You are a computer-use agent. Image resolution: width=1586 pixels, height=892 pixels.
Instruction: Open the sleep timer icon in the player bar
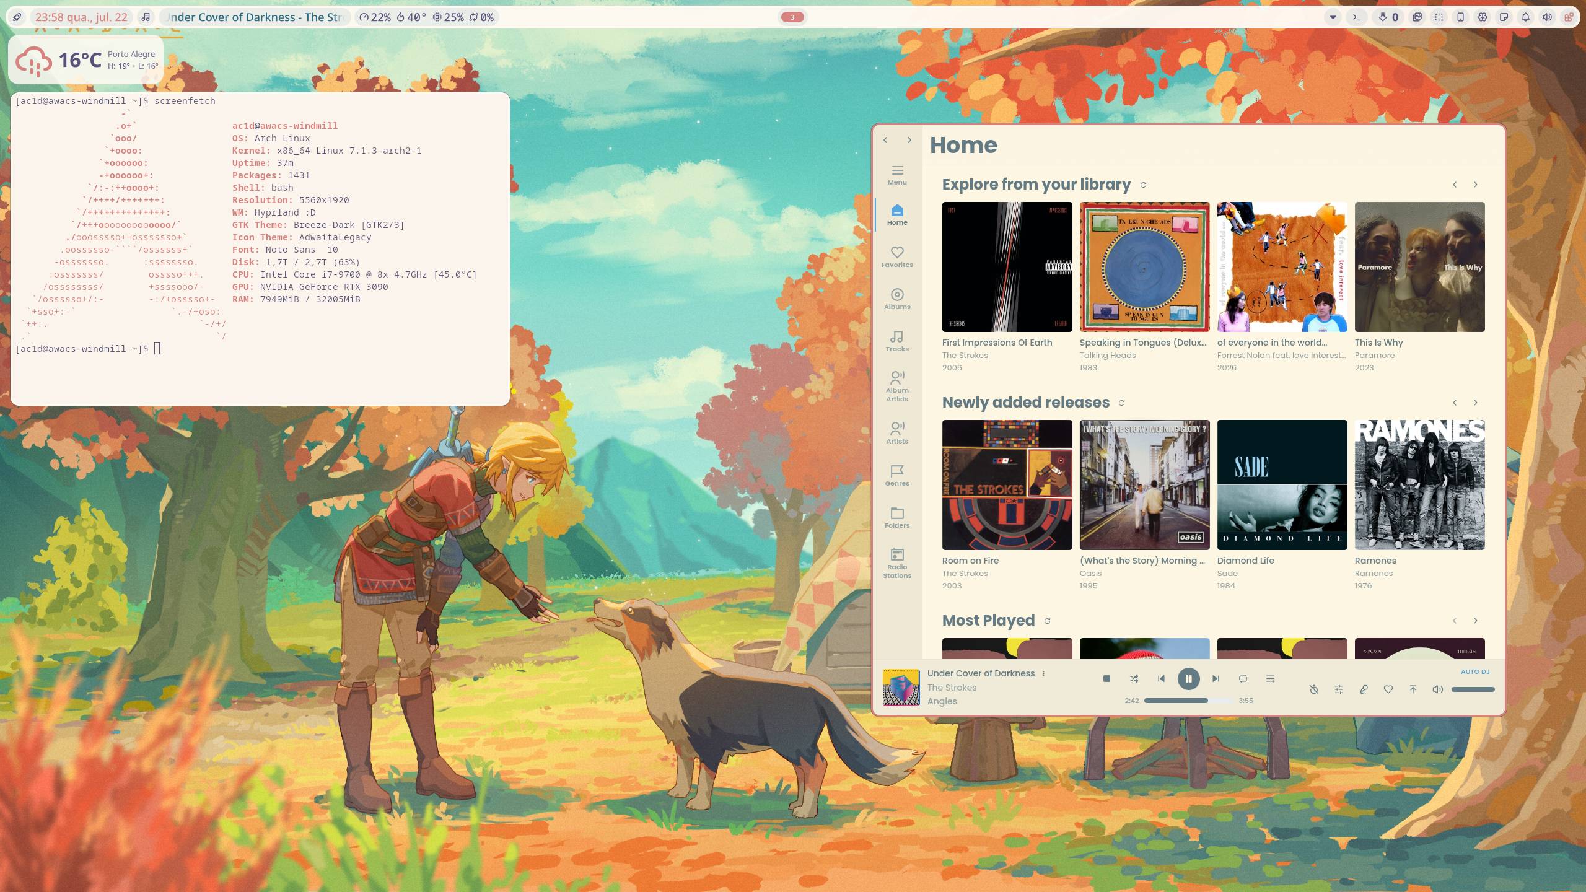coord(1313,689)
